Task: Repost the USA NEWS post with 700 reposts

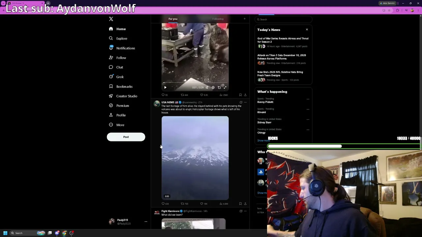Action: click(x=184, y=204)
